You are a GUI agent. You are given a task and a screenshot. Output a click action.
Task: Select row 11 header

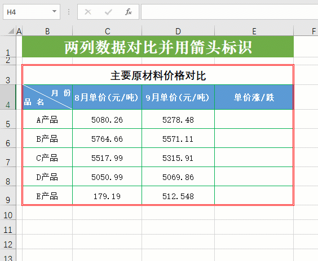(x=8, y=227)
